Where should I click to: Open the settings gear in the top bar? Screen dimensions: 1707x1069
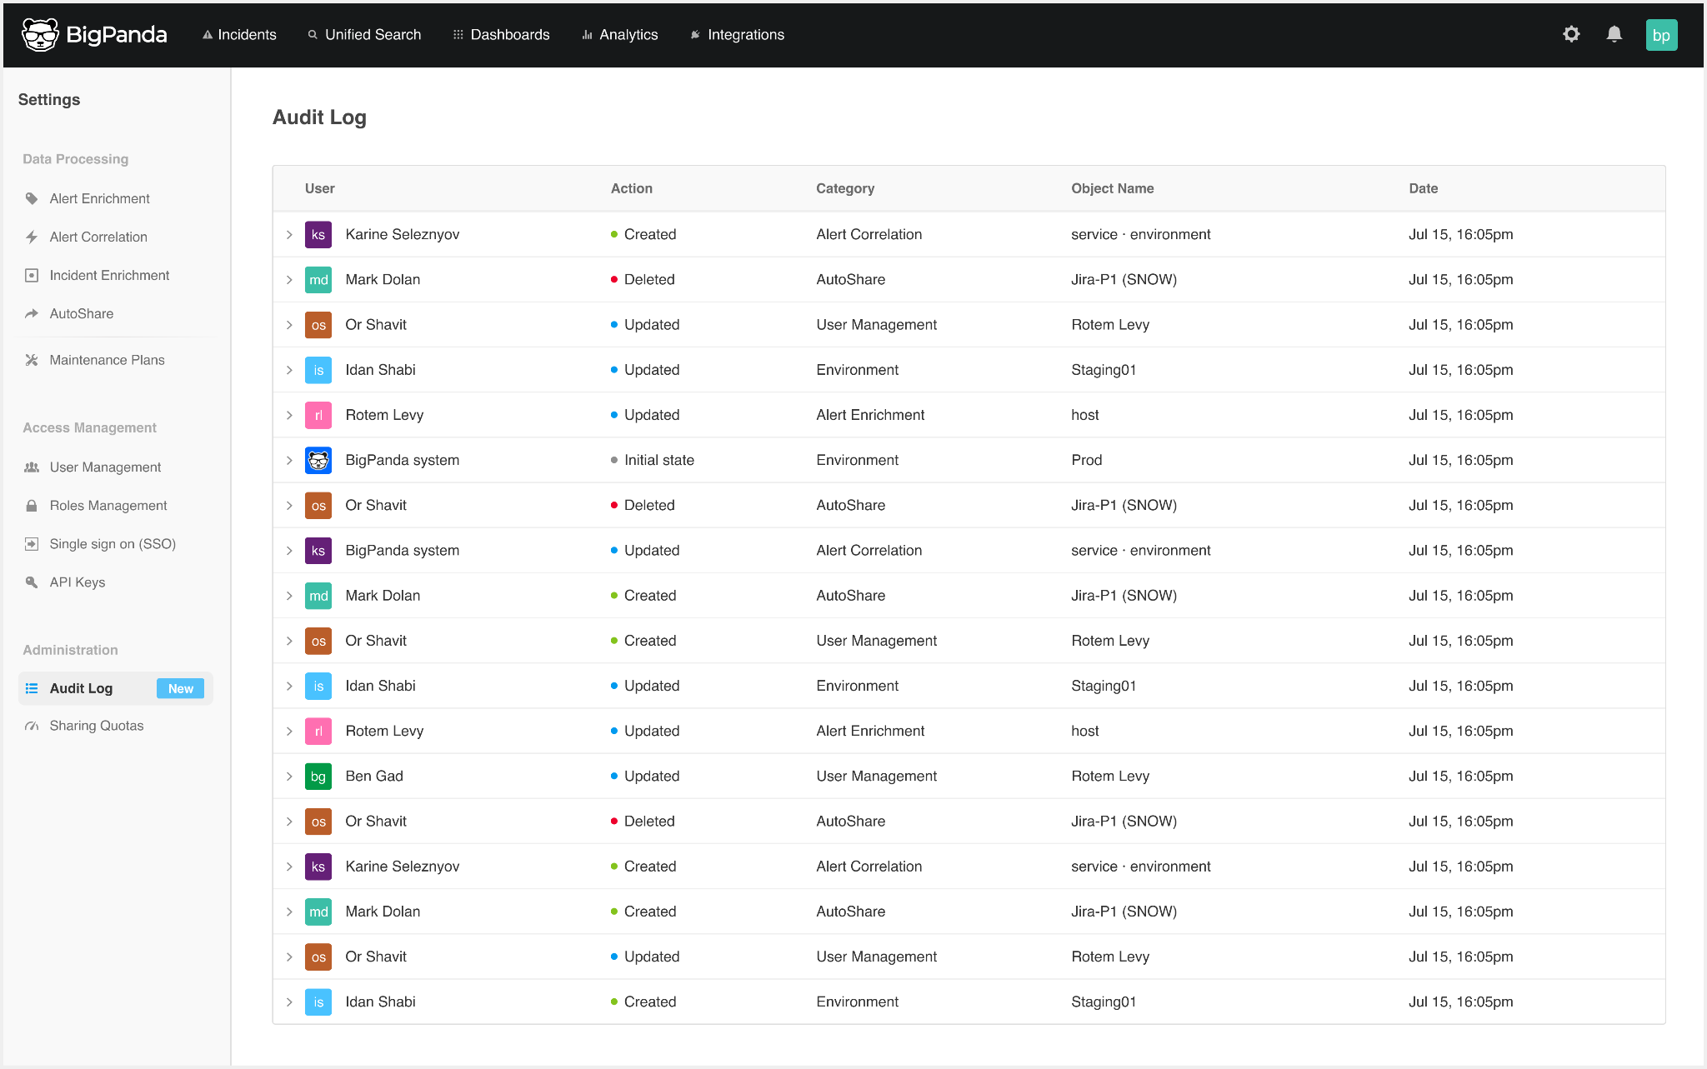pyautogui.click(x=1571, y=35)
